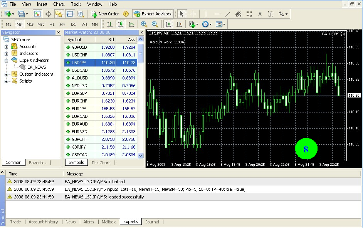Click the clock Periods icon
Image resolution: width=363 pixels, height=228 pixels.
click(205, 24)
